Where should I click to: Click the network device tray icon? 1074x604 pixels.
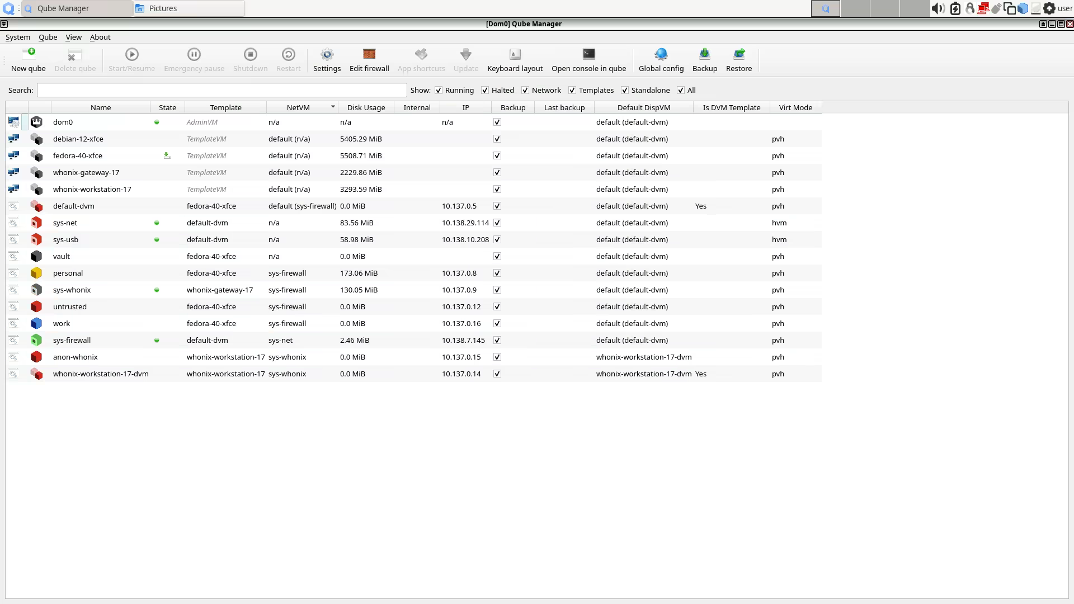(x=983, y=8)
